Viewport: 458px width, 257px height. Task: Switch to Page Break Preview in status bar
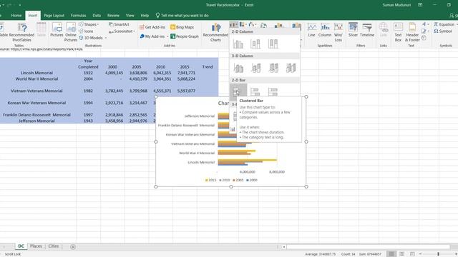[412, 254]
